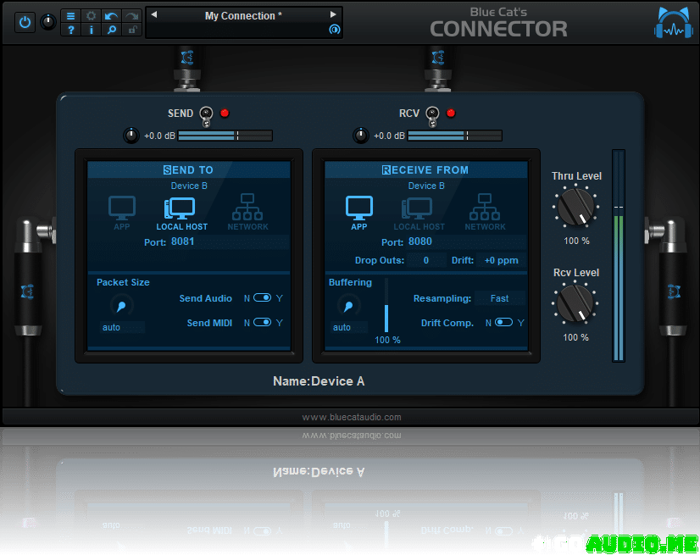Toggle the Send MIDI switch
The height and width of the screenshot is (555, 700).
click(262, 322)
